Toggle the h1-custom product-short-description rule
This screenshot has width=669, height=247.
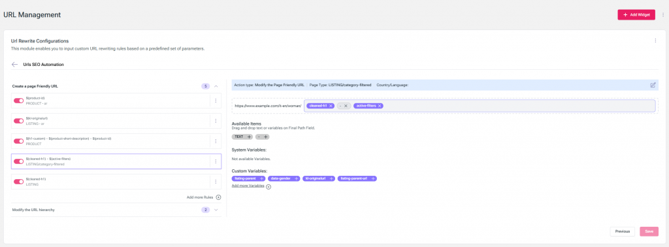click(19, 141)
